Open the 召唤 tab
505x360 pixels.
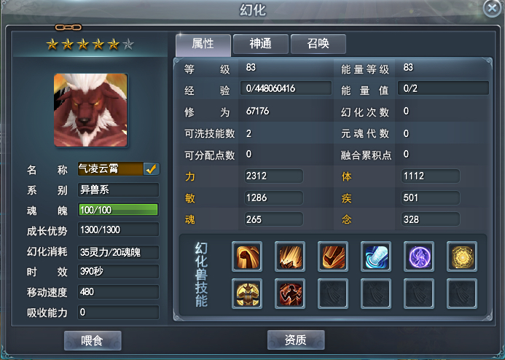[x=318, y=44]
